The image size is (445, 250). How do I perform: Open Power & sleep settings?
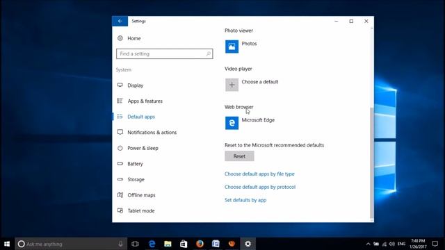tap(143, 148)
